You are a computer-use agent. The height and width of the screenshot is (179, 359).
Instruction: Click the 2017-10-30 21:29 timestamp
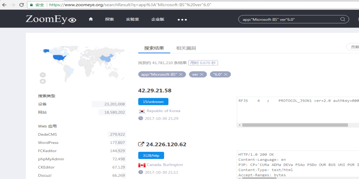162,118
